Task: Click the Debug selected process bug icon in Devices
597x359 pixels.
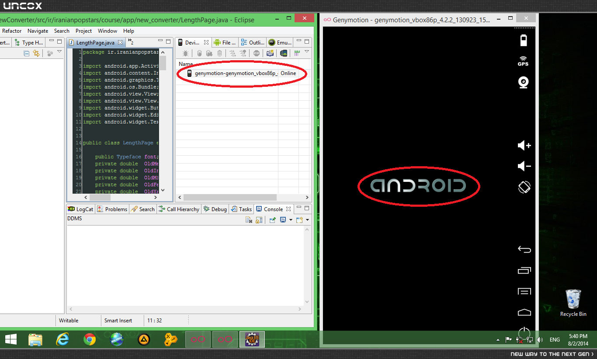Action: point(186,53)
